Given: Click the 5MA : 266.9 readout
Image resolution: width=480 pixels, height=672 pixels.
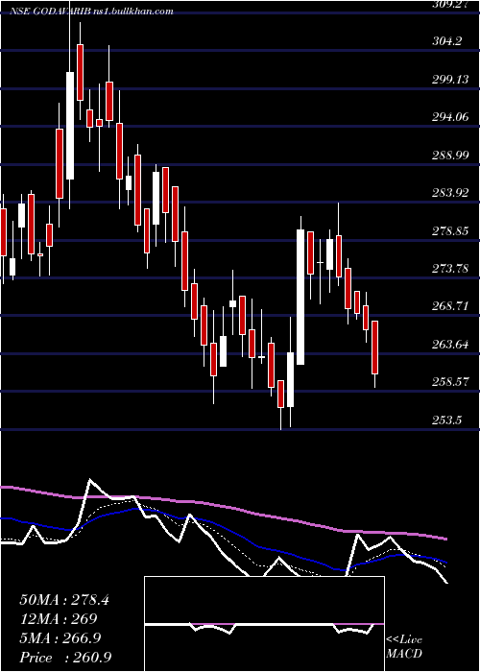Looking at the screenshot, I should pos(60,637).
